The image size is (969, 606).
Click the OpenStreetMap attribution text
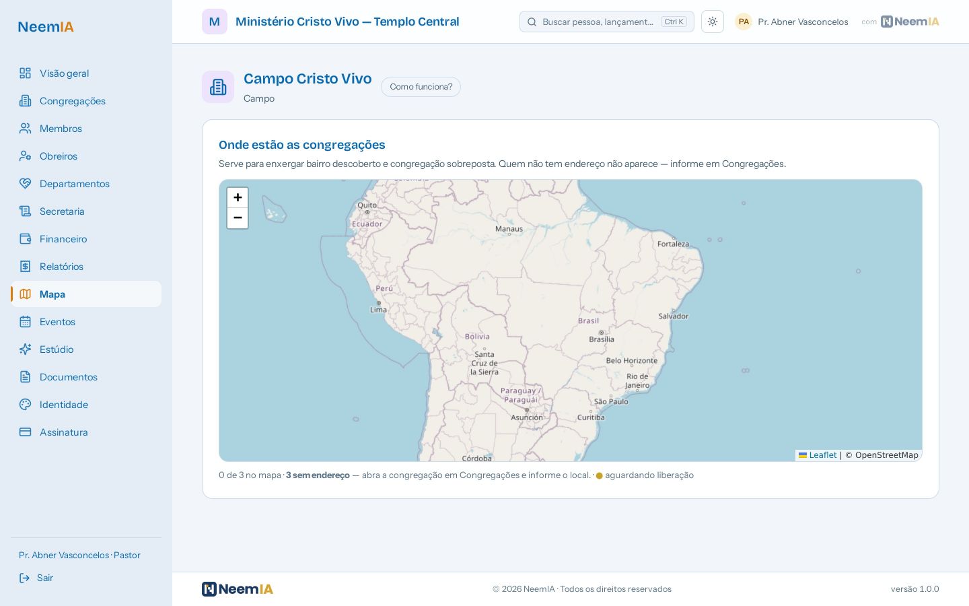click(x=887, y=455)
